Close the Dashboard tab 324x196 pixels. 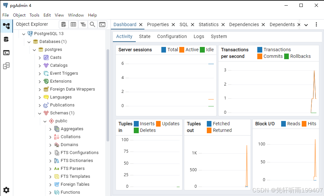coord(141,25)
